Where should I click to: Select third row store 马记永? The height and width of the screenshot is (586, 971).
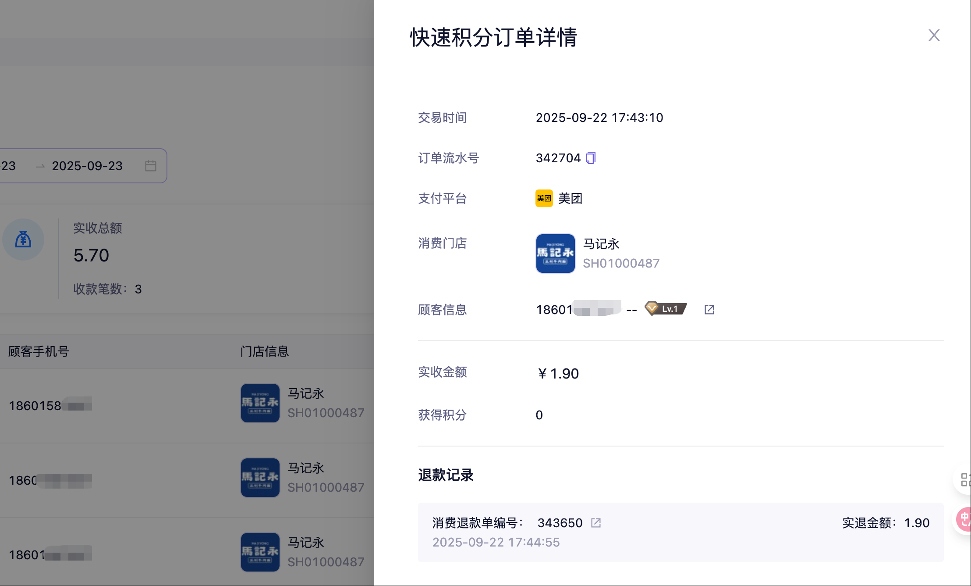306,543
